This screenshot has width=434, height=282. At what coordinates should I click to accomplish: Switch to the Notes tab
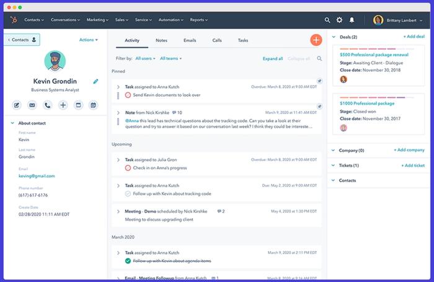161,40
